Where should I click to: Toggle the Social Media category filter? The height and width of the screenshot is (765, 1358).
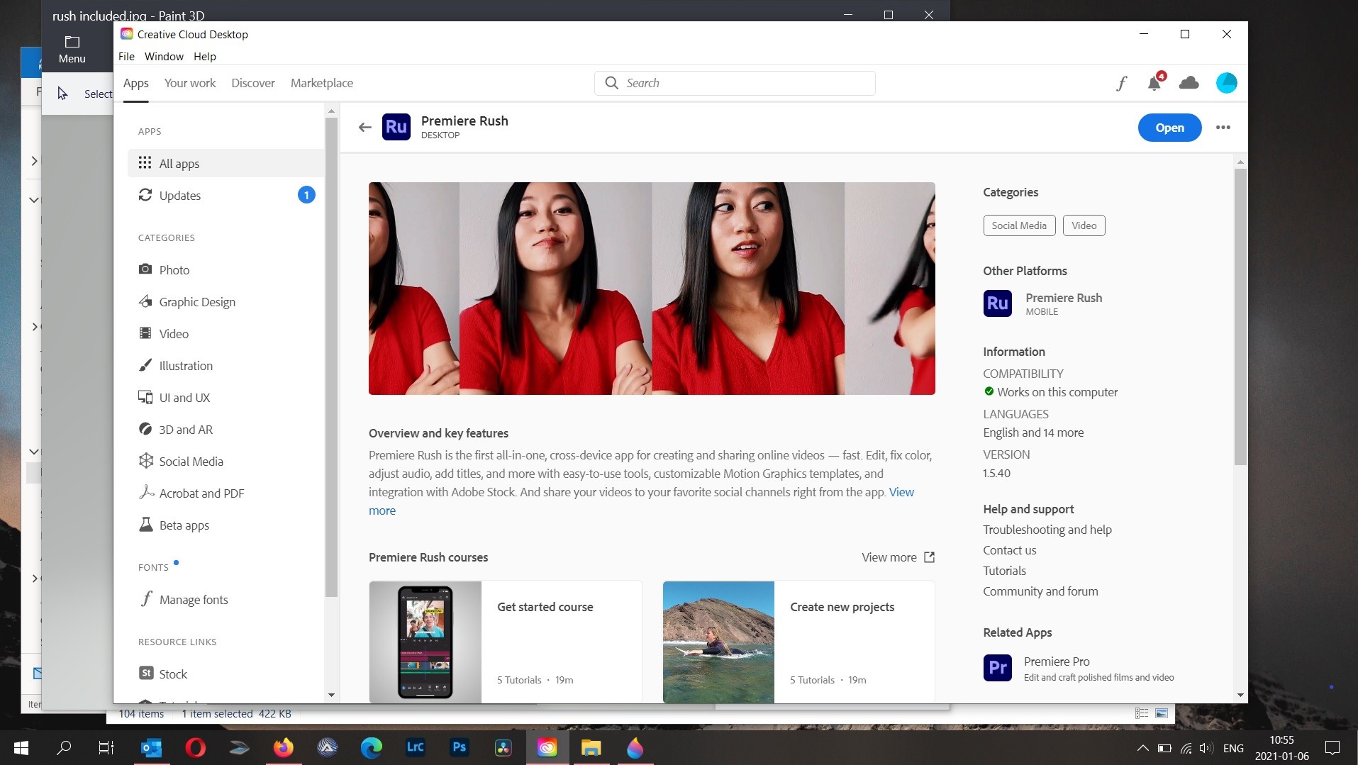(x=1018, y=225)
